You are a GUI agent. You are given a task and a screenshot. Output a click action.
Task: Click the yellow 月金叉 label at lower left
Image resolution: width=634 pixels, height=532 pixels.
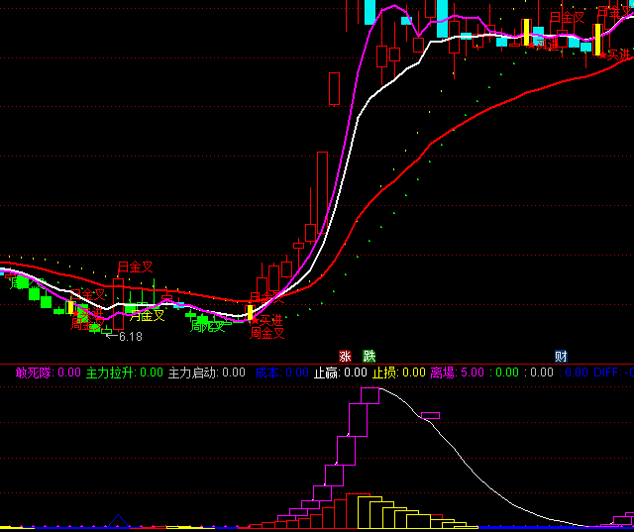click(x=147, y=316)
